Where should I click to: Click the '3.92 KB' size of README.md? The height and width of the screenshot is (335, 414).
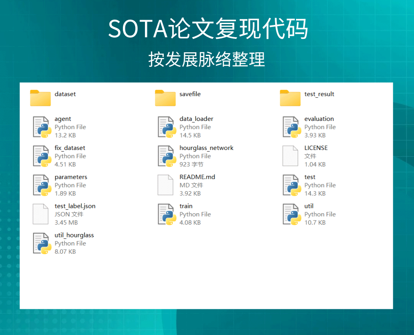190,193
